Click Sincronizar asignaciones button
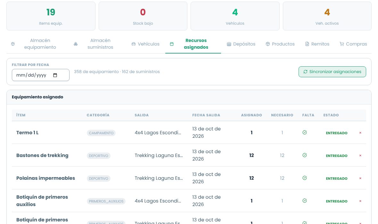378x224 pixels. (332, 71)
